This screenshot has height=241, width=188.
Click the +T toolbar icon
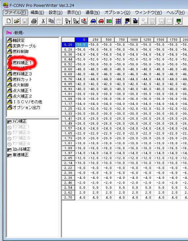[x=68, y=21]
